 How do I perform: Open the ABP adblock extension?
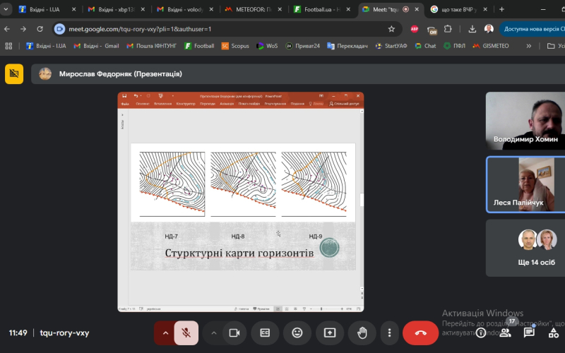[x=415, y=29]
